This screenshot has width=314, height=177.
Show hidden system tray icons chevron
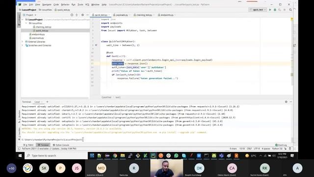coord(261,156)
